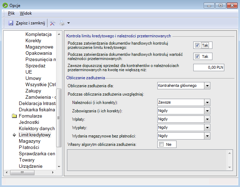Select Przesunięcia item in tree

pos(40,60)
